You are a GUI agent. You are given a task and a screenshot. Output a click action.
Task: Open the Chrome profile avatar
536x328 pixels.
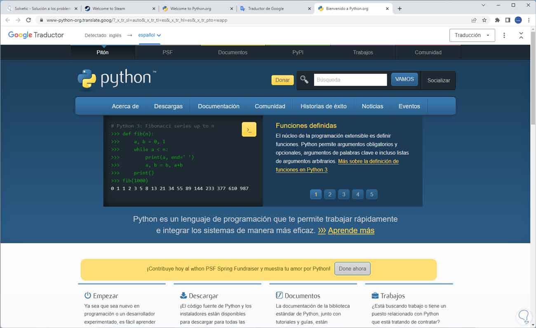pos(518,20)
